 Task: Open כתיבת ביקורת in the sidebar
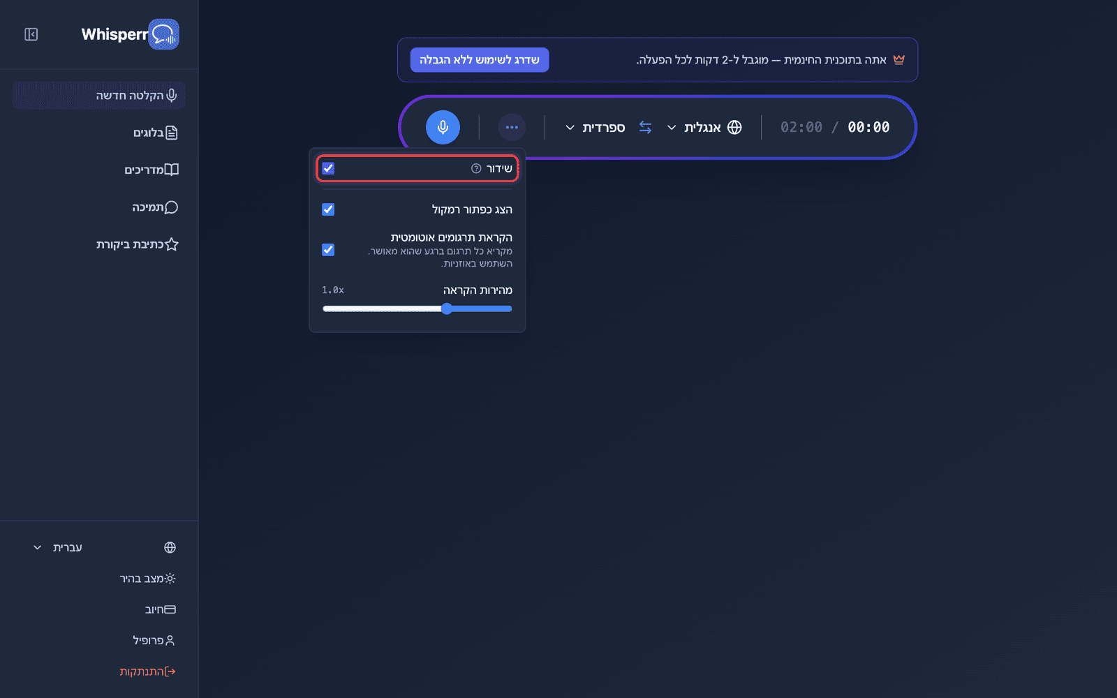99,244
